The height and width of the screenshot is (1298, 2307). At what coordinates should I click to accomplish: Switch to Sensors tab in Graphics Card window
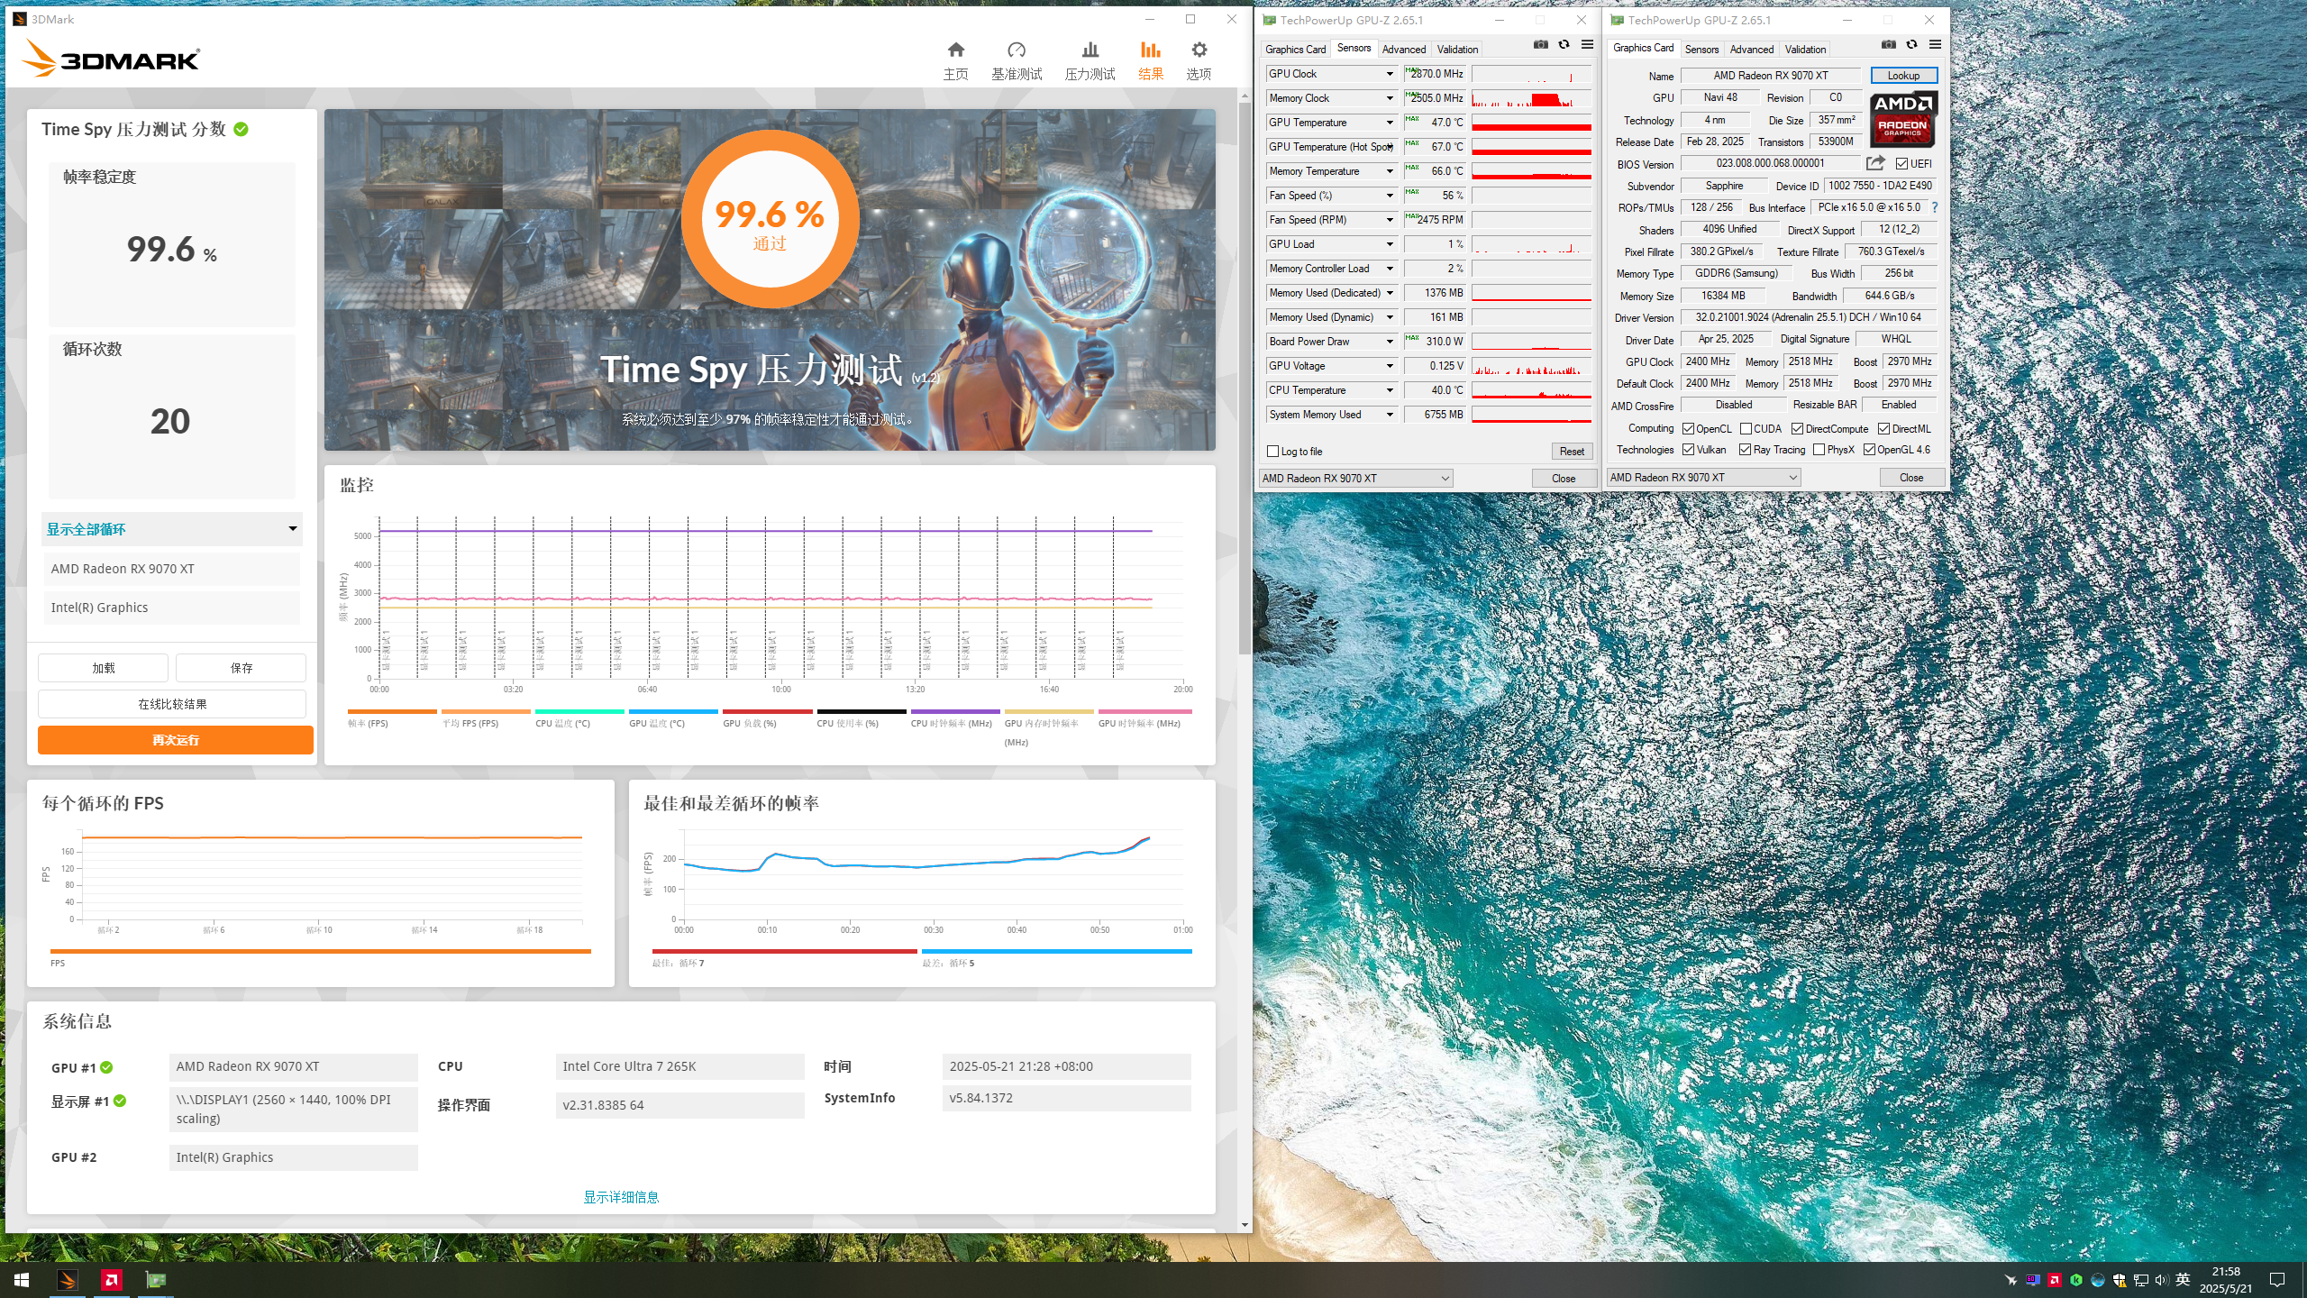coord(1701,50)
